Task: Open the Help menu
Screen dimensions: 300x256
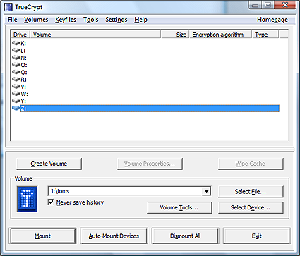Action: point(140,20)
